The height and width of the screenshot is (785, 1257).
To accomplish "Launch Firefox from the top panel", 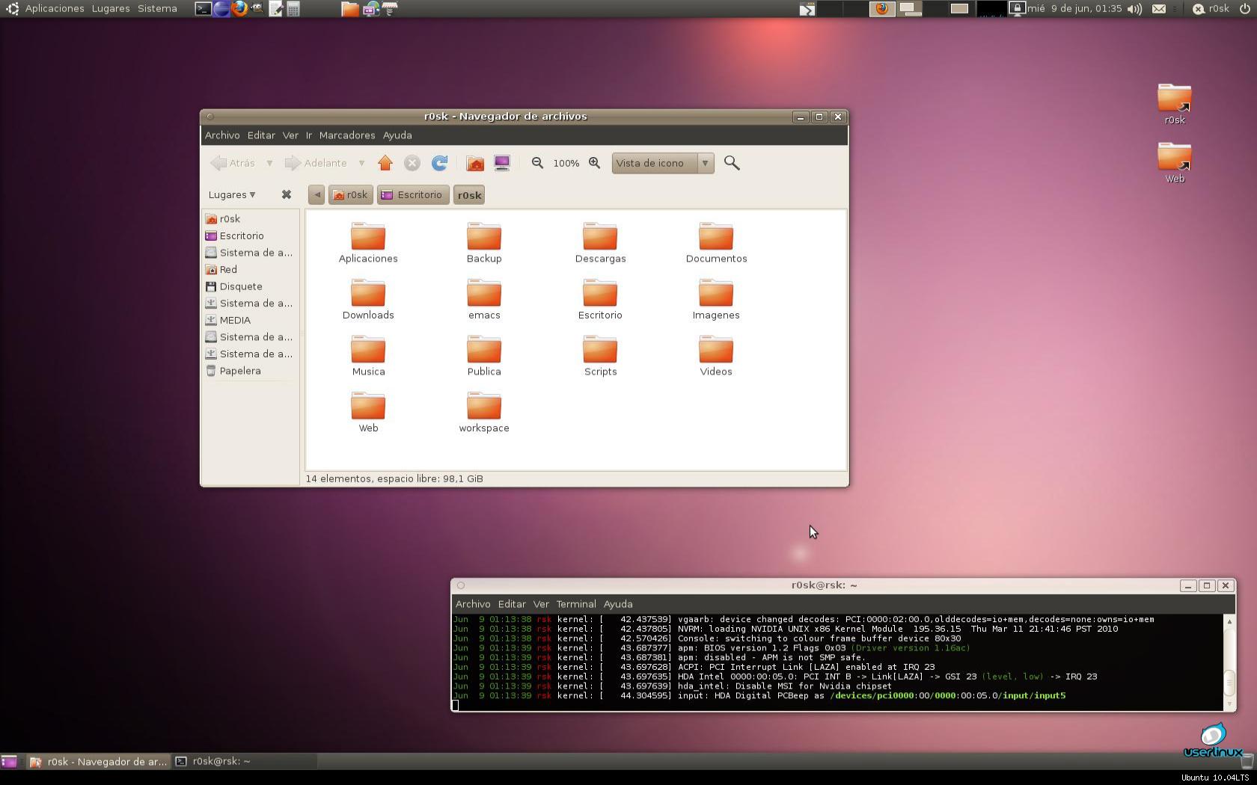I will pyautogui.click(x=239, y=9).
